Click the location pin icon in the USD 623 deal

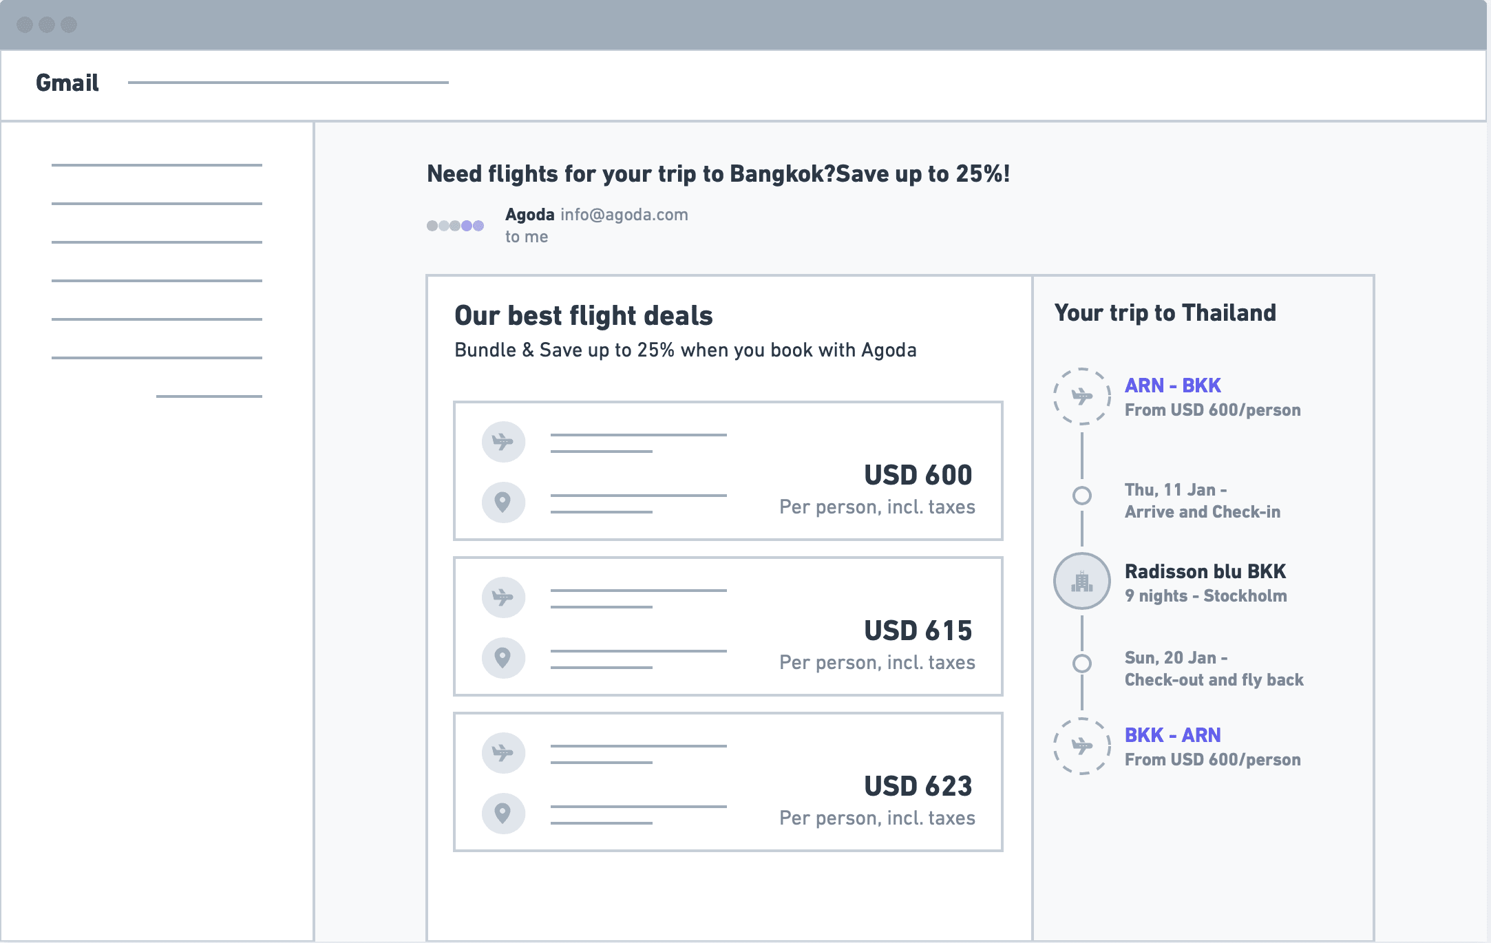point(503,814)
